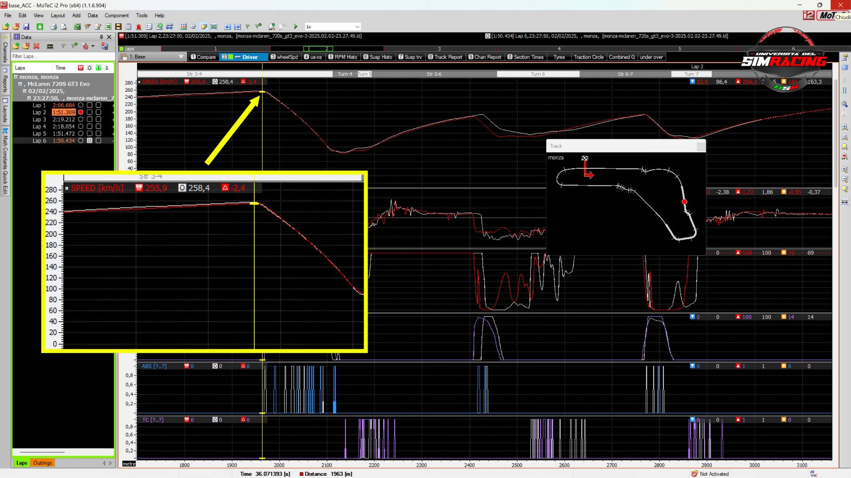Pin the Data panel with the pushpin icon
The width and height of the screenshot is (851, 478).
point(101,37)
